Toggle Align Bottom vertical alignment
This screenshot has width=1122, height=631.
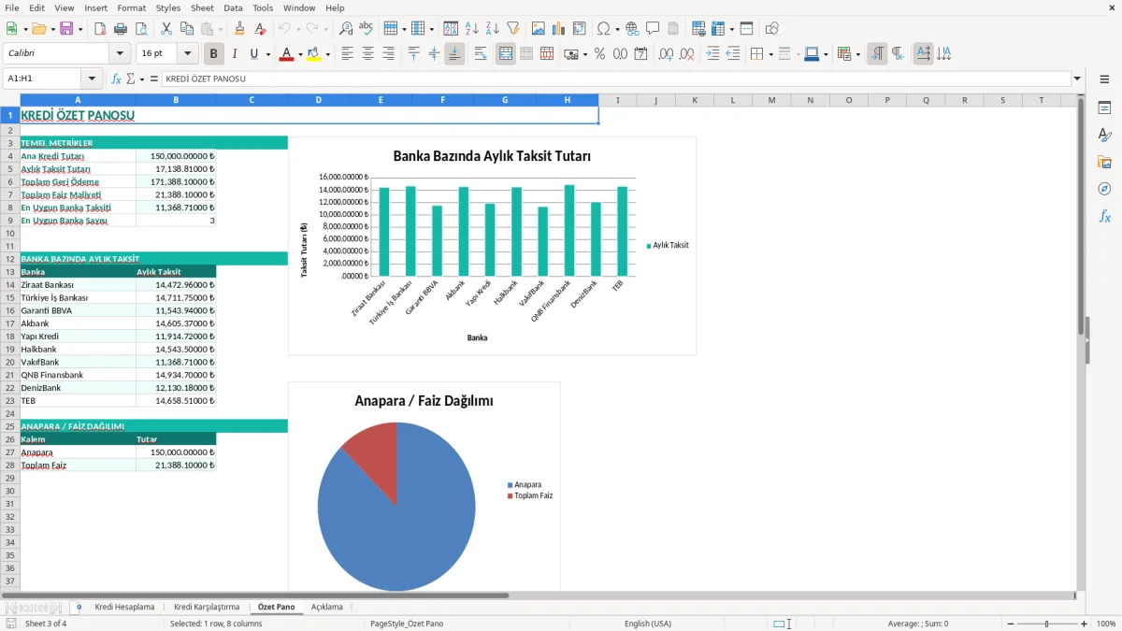[454, 54]
